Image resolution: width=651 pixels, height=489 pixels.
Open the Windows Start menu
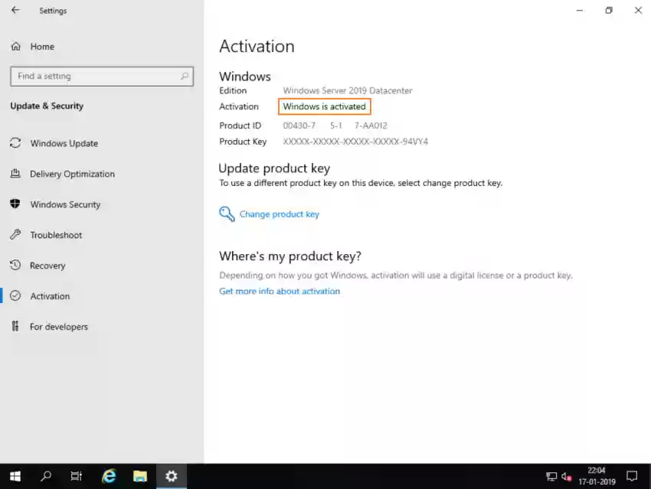coord(15,476)
